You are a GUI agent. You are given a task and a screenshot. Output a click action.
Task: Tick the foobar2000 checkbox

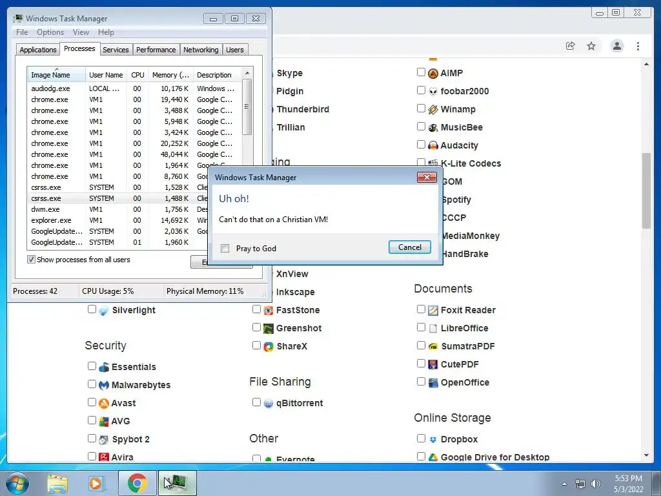click(x=421, y=90)
